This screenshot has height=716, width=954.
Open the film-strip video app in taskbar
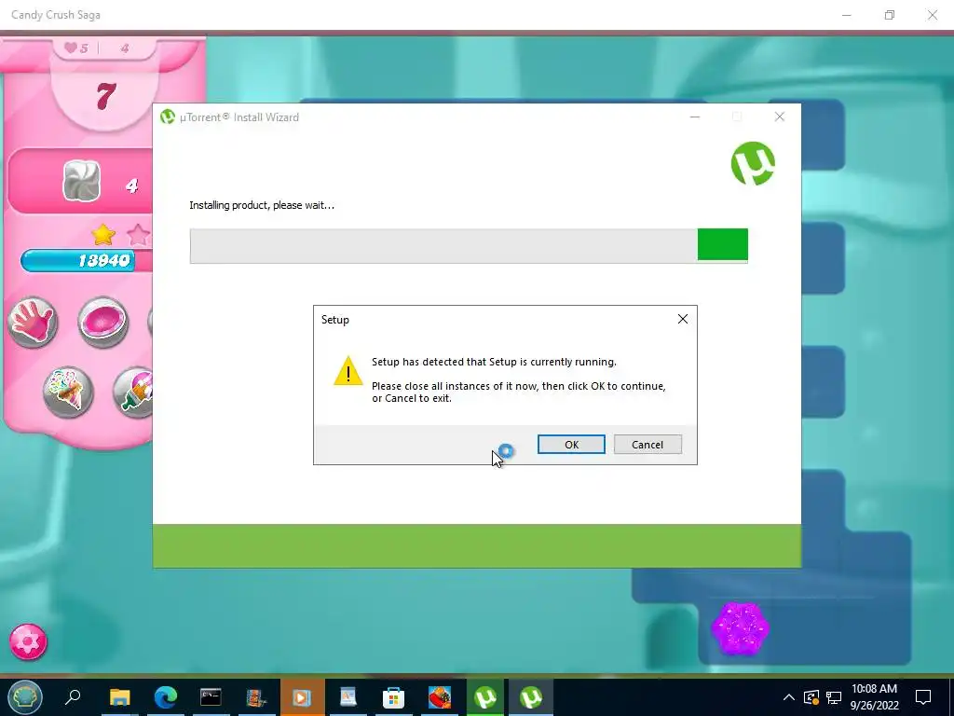tap(257, 697)
